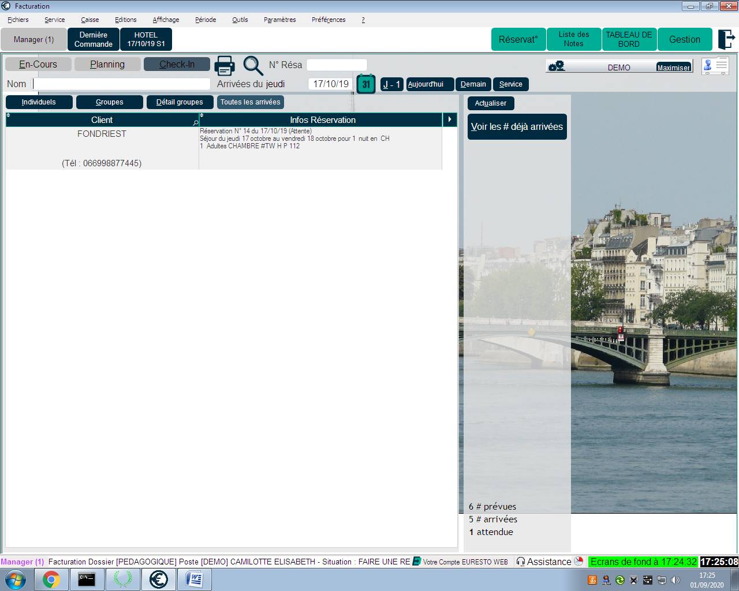Toggle the Groupes arrivals filter
The height and width of the screenshot is (591, 739).
109,102
